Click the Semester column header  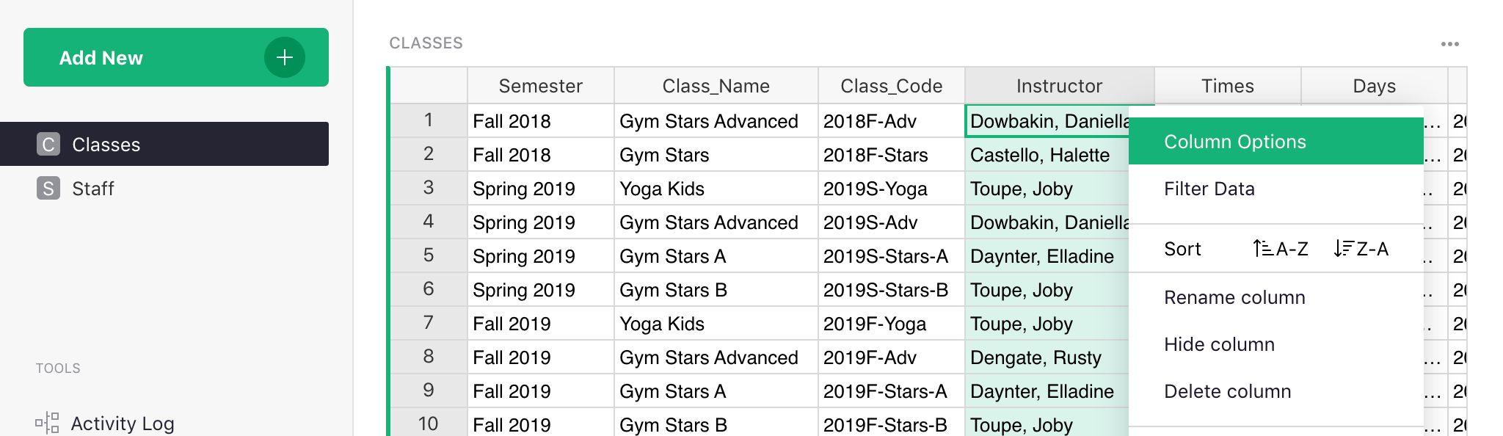[540, 86]
